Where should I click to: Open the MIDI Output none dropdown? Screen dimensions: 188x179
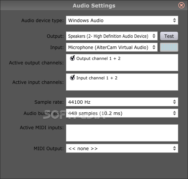pos(122,148)
